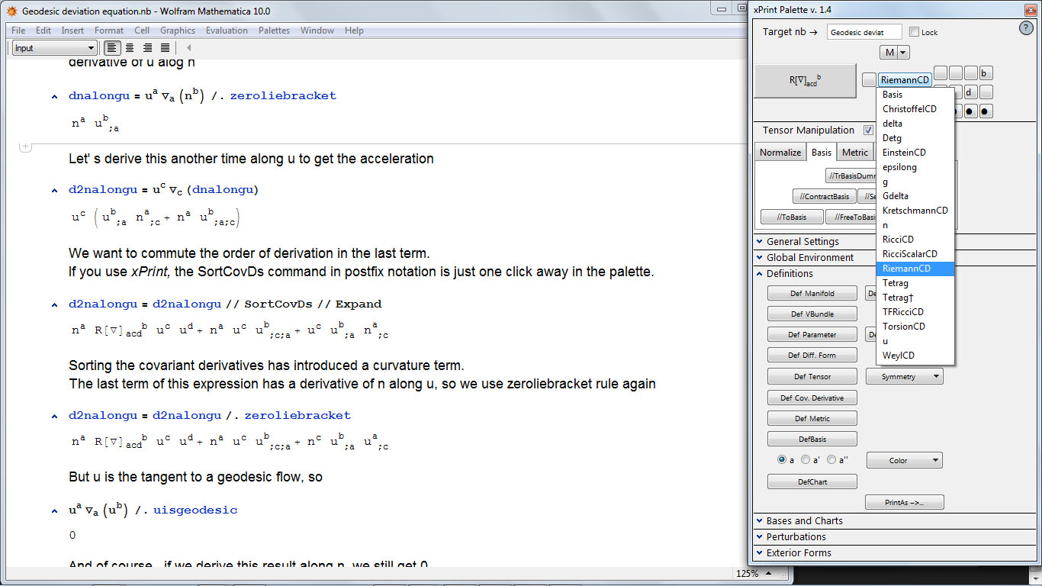Click the rightmost black-dot index button
1042x586 pixels.
[986, 111]
